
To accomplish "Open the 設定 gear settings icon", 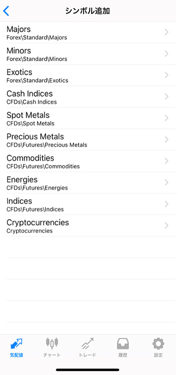I will 158,344.
